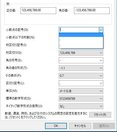
Task: Open the ネイティブ数字形式の使用 dropdown
Action: pyautogui.click(x=81, y=106)
